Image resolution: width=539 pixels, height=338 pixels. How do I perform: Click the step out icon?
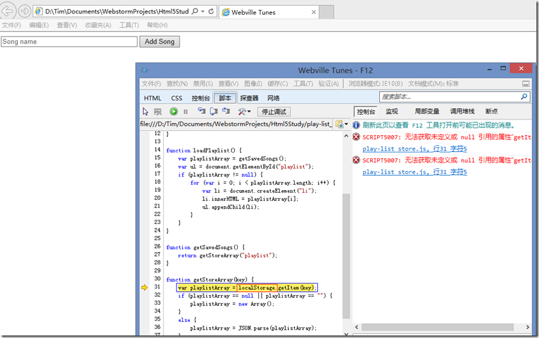(225, 111)
